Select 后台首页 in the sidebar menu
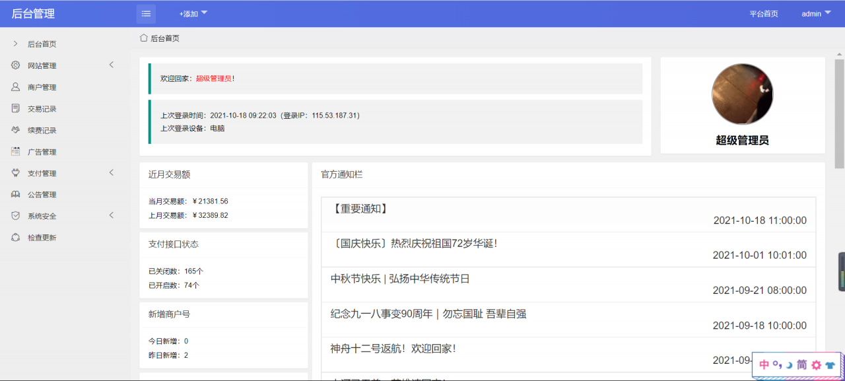 coord(44,44)
